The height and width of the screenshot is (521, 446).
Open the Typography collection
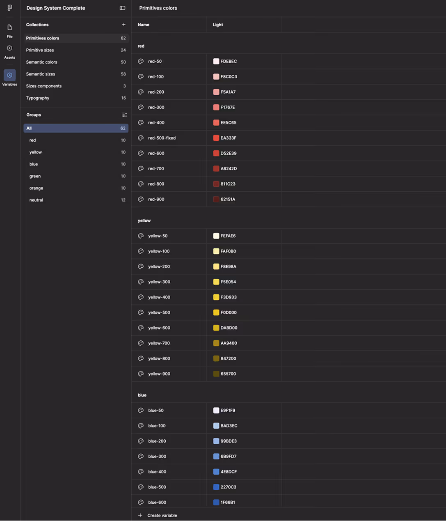pos(76,98)
